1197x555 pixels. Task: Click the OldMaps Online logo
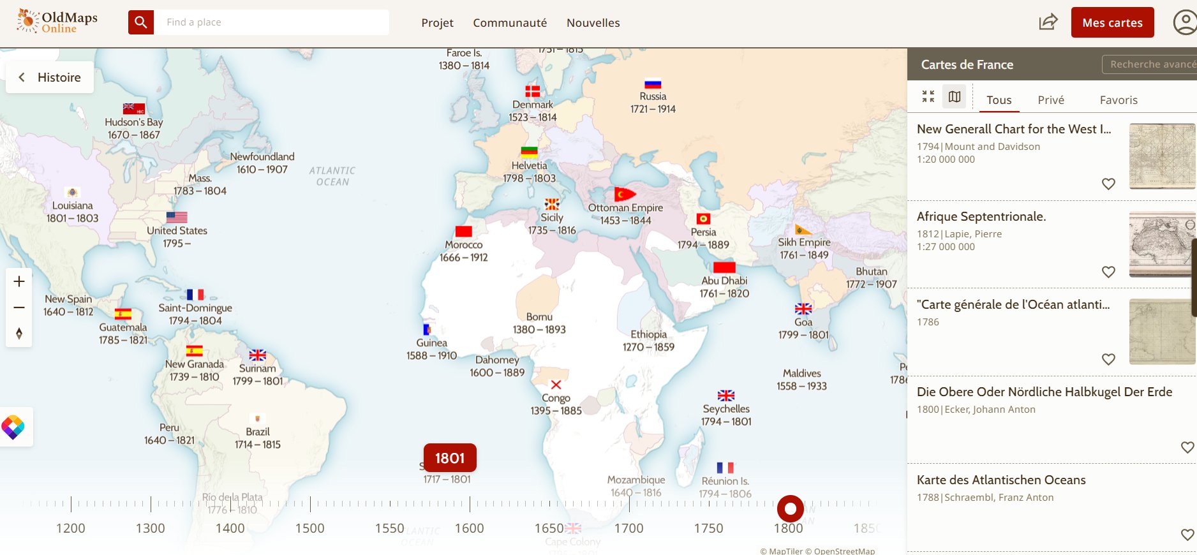point(57,21)
